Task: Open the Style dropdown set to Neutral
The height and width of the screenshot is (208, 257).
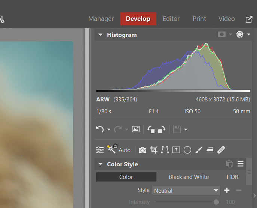Action: click(x=186, y=190)
